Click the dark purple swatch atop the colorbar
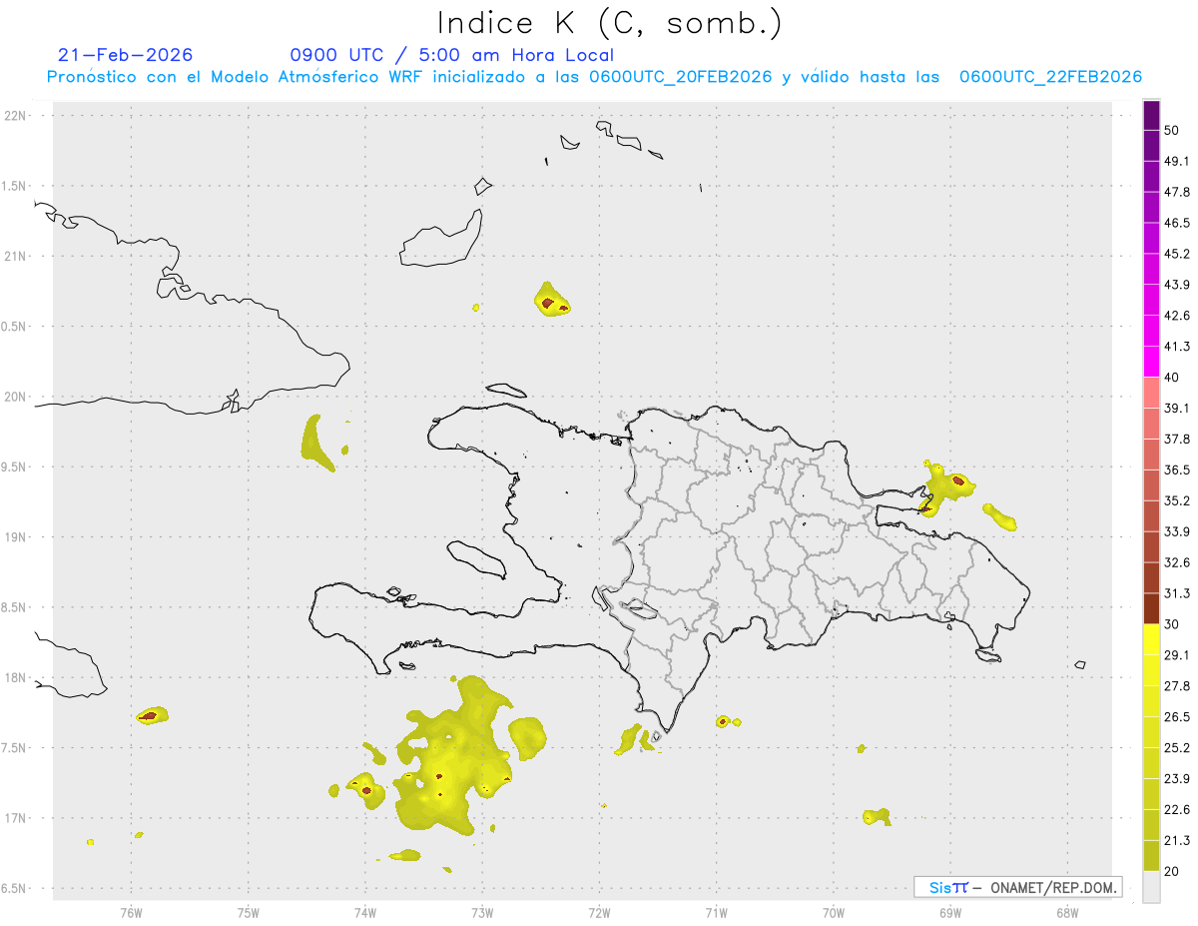Screen dimensions: 1198x926 [x=1151, y=115]
